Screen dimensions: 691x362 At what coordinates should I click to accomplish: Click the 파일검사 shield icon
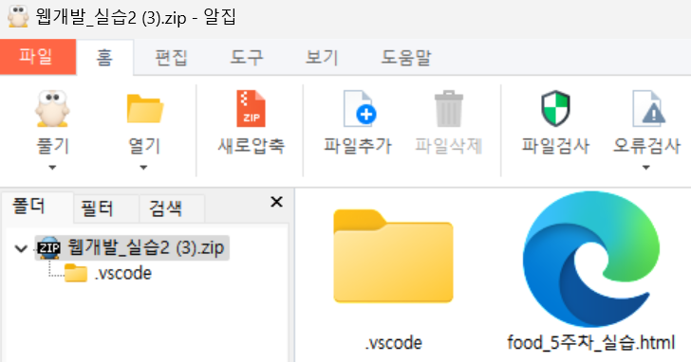pyautogui.click(x=555, y=109)
